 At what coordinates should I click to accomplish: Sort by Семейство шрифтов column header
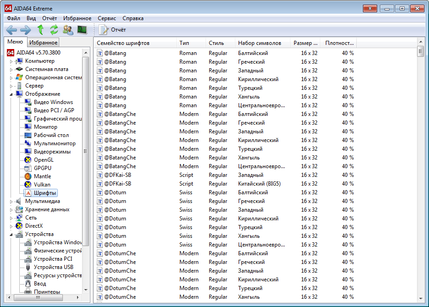click(x=135, y=43)
